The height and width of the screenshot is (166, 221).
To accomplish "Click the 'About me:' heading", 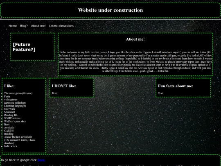I will [x=135, y=39].
